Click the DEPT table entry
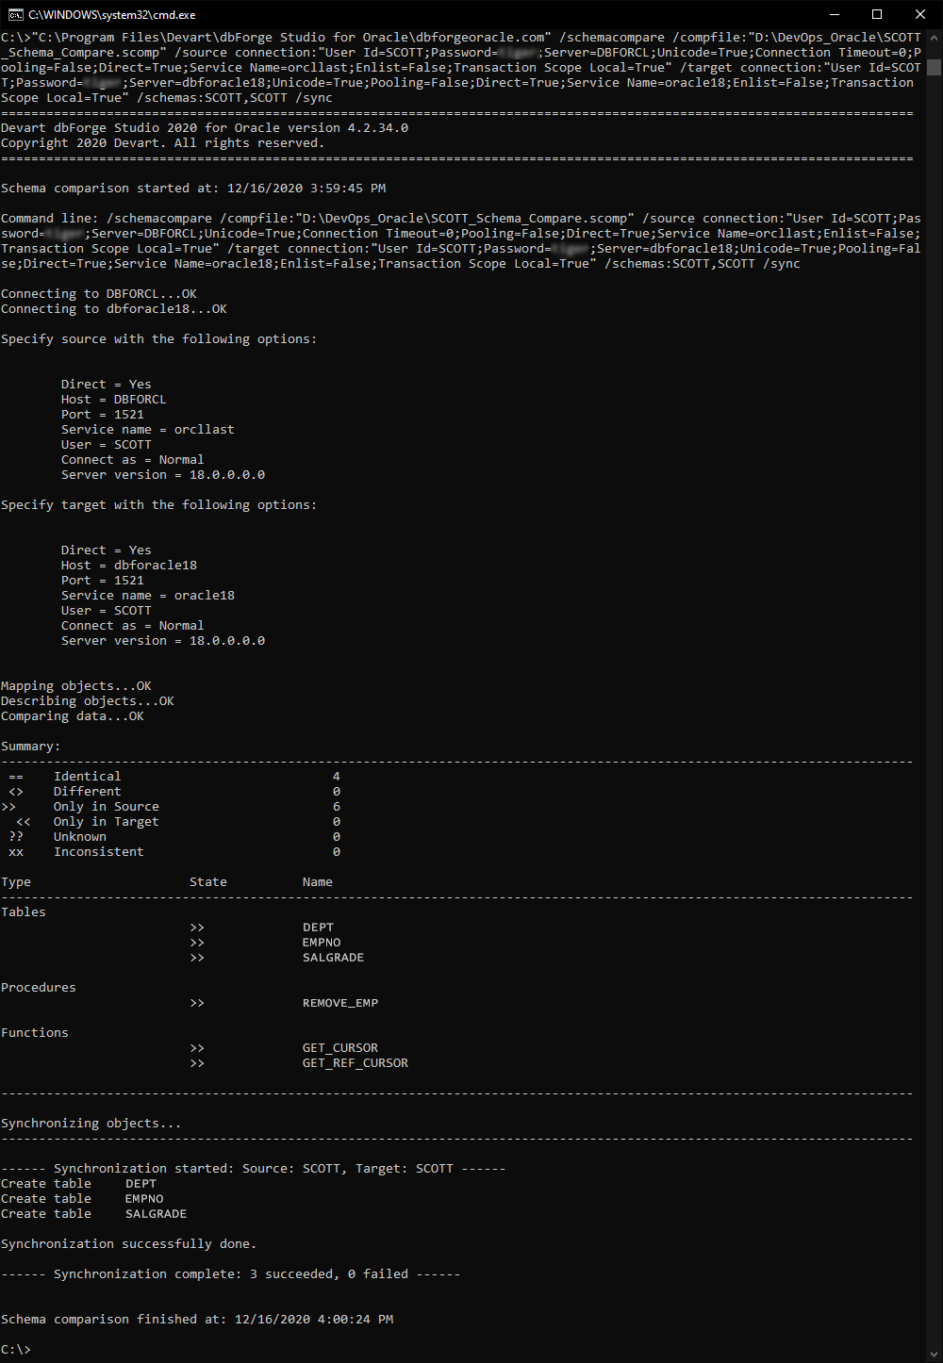This screenshot has height=1363, width=943. pos(318,927)
